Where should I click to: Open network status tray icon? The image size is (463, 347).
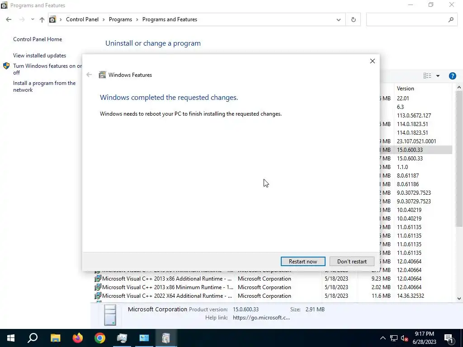point(393,338)
